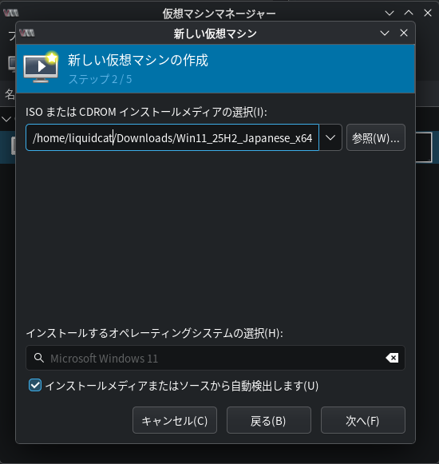The height and width of the screenshot is (464, 439).
Task: Minimize the 新しい仮想マシン dialog
Action: pyautogui.click(x=385, y=34)
